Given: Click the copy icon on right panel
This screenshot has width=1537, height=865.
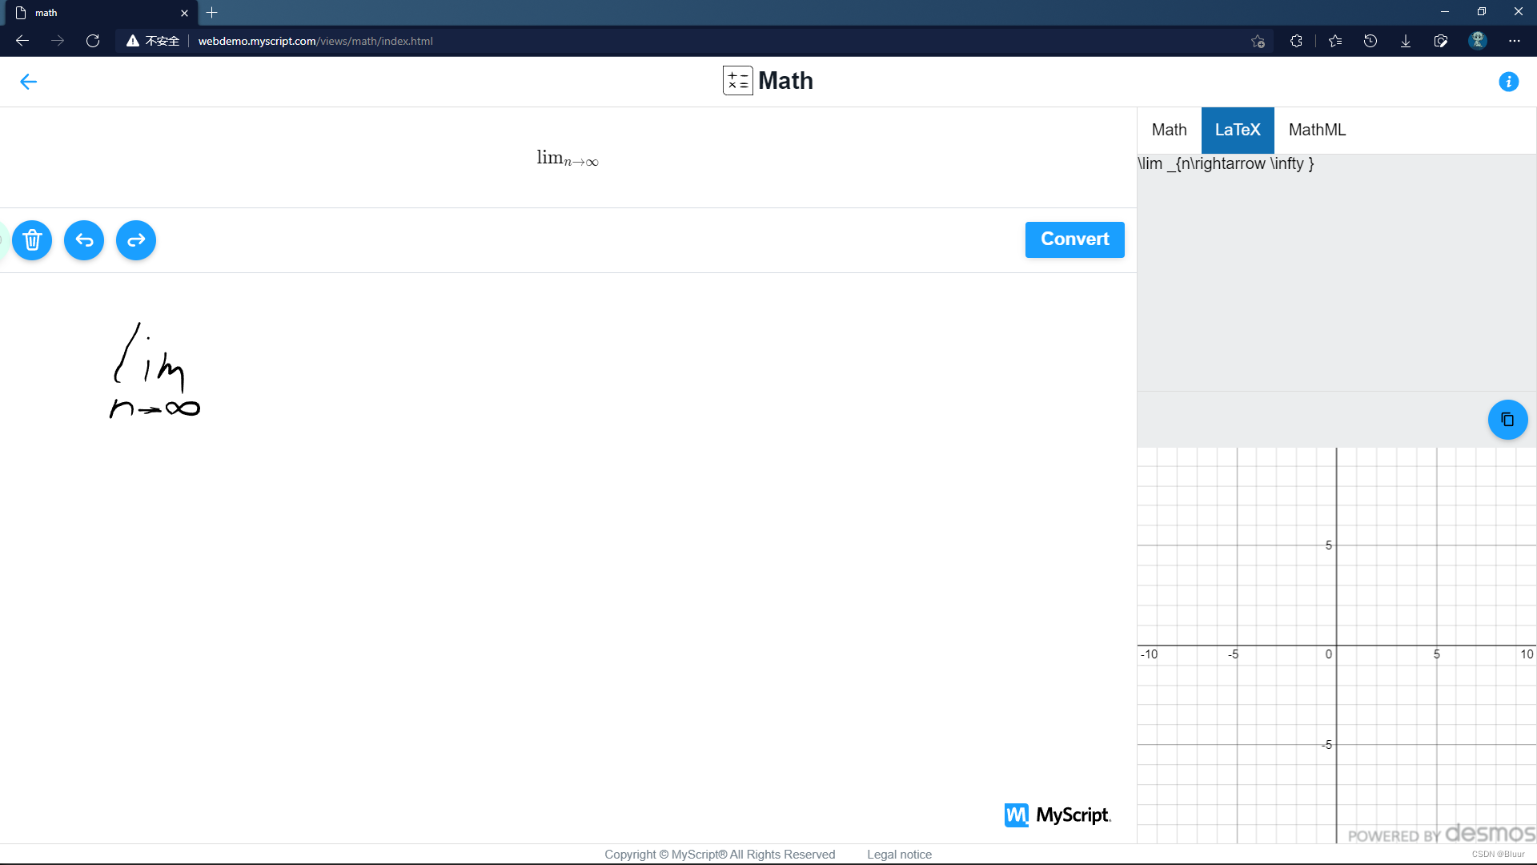Looking at the screenshot, I should 1507,420.
